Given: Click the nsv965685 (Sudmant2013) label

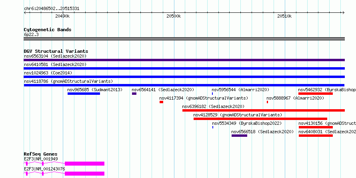Looking at the screenshot, I should [x=95, y=90].
